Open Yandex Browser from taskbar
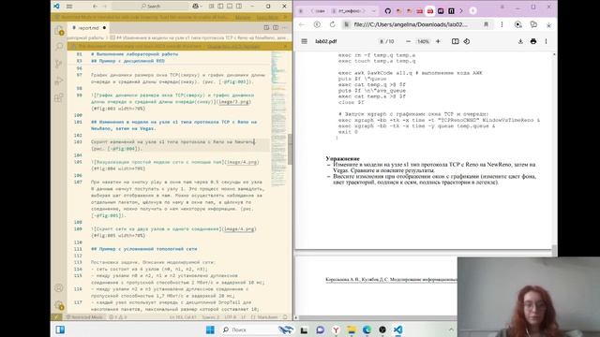This screenshot has height=337, width=600. click(336, 330)
